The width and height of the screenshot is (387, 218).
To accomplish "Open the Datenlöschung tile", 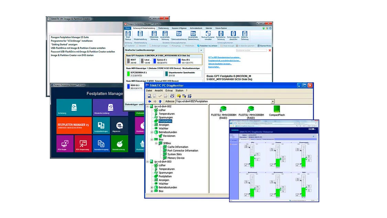I will pos(119,144).
